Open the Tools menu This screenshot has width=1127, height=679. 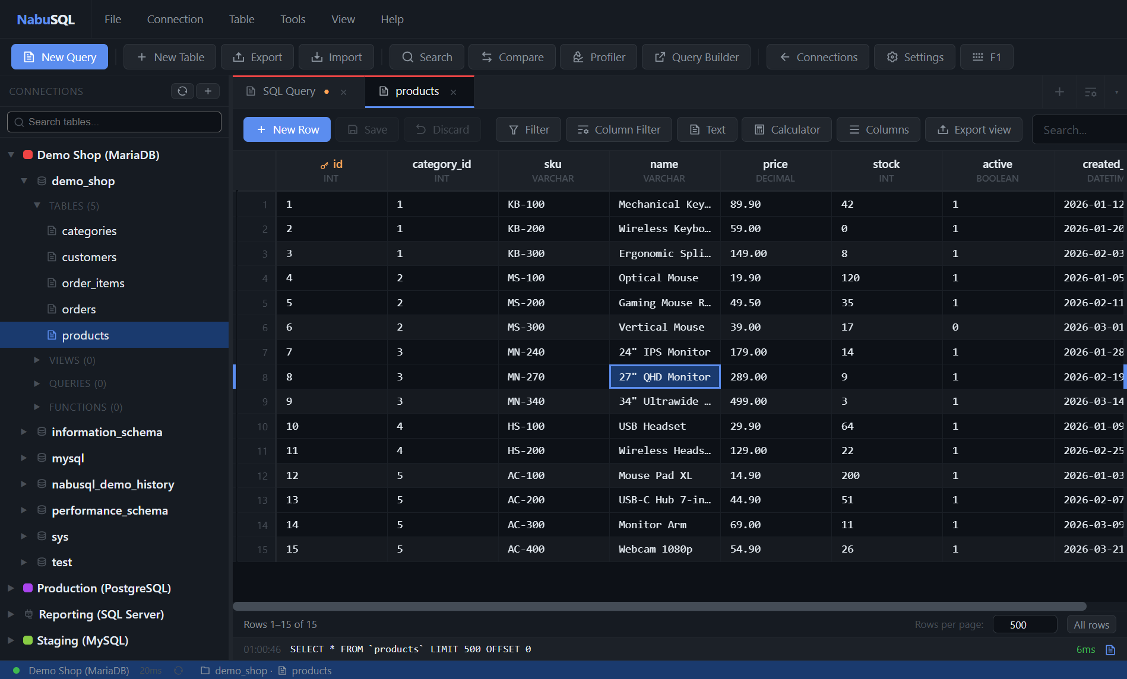tap(293, 20)
